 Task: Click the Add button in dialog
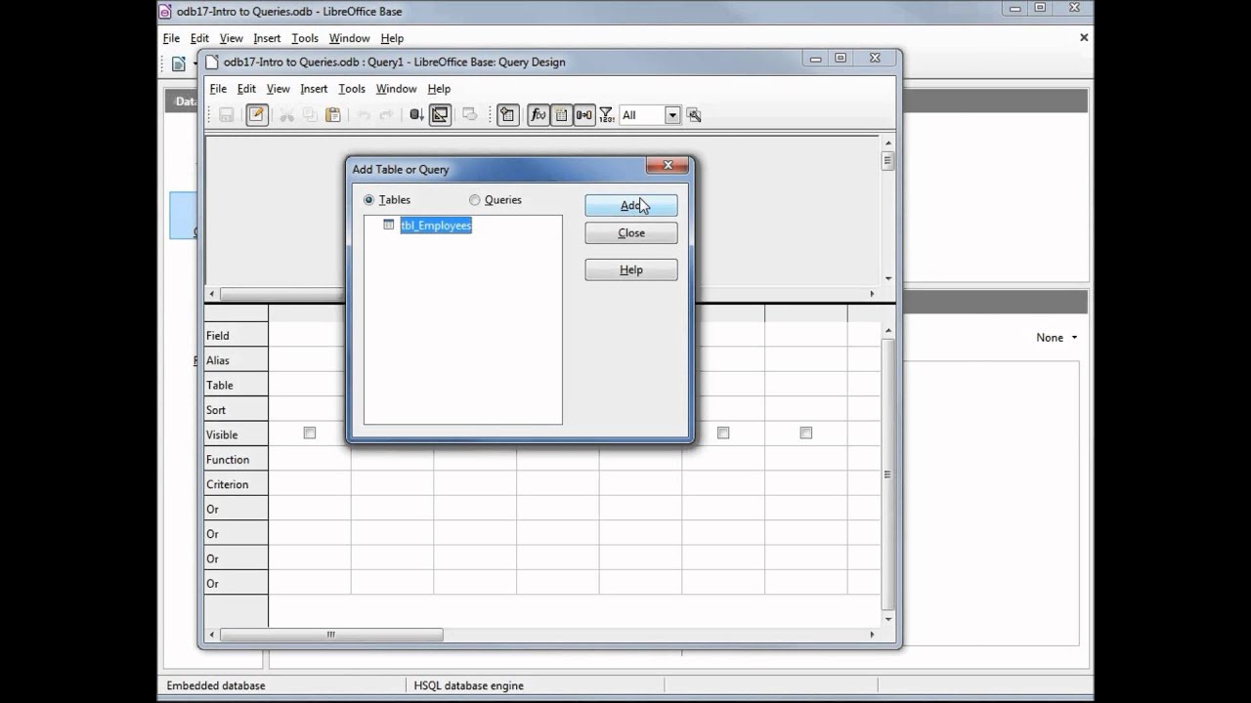631,205
